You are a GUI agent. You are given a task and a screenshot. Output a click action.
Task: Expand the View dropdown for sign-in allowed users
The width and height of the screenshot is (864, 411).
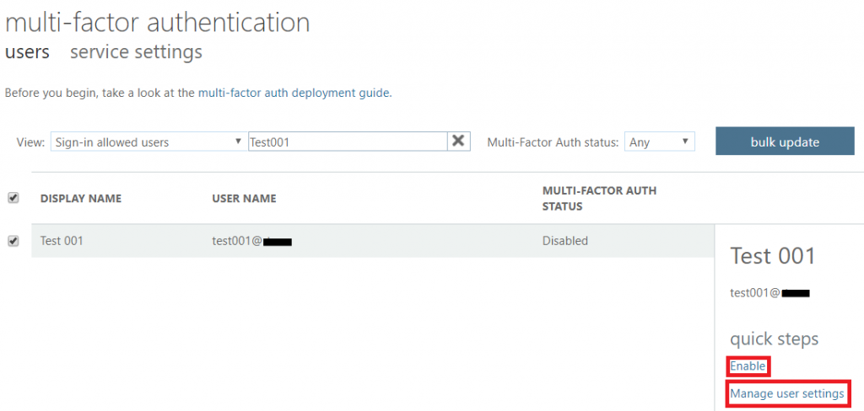pyautogui.click(x=148, y=142)
